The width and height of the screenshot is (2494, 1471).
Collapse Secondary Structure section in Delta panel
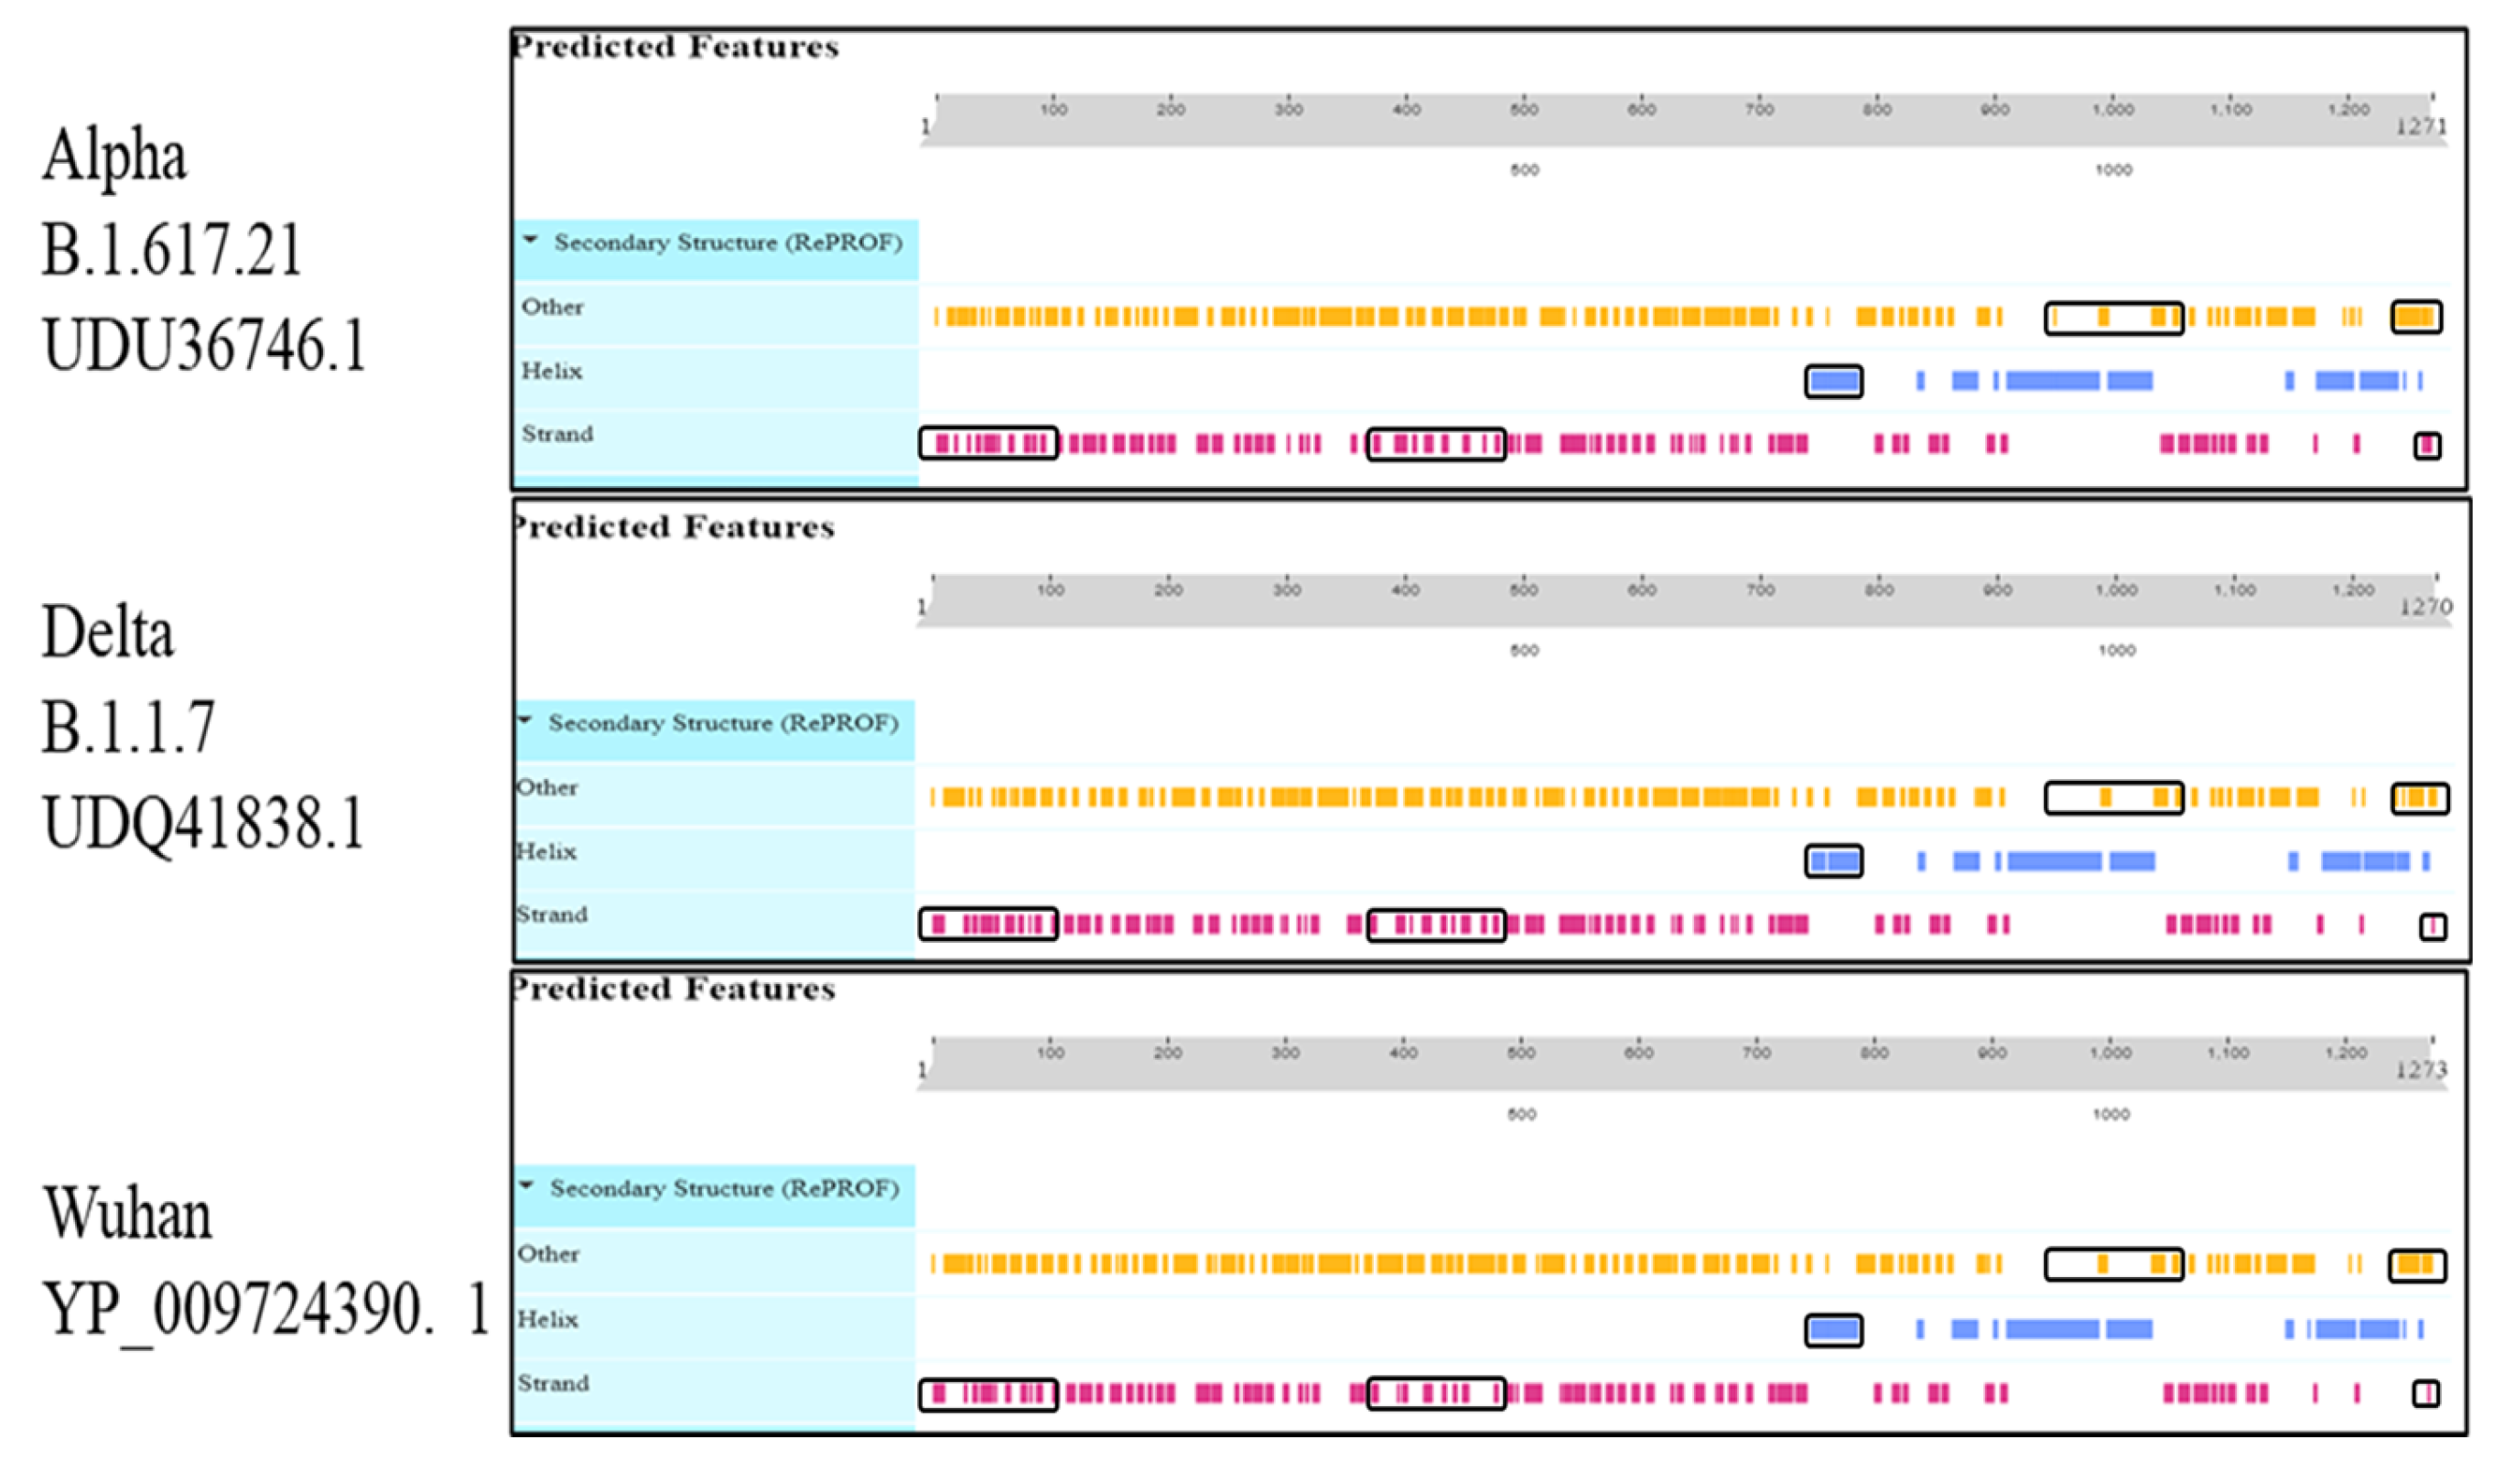coord(526,720)
